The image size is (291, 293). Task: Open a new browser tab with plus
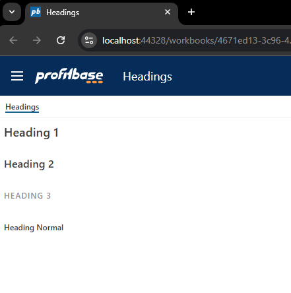pyautogui.click(x=191, y=12)
